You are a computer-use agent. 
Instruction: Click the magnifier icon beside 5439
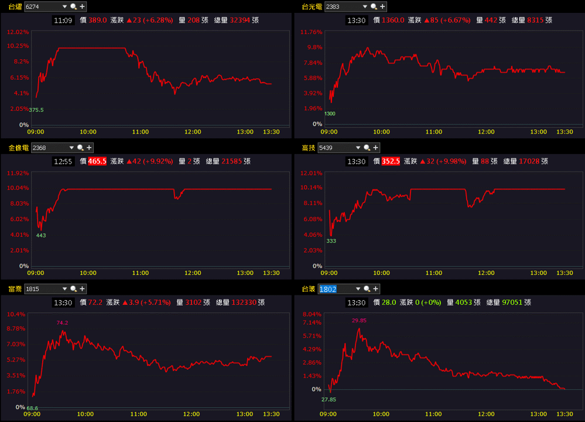click(367, 148)
